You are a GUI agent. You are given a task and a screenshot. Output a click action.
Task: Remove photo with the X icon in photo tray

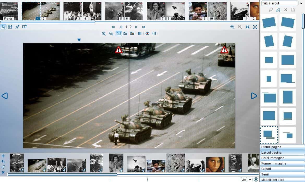3,172
